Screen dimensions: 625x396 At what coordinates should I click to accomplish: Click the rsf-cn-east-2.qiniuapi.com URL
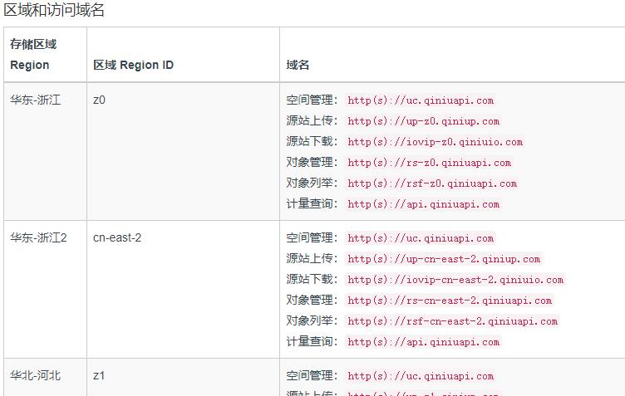click(x=453, y=321)
